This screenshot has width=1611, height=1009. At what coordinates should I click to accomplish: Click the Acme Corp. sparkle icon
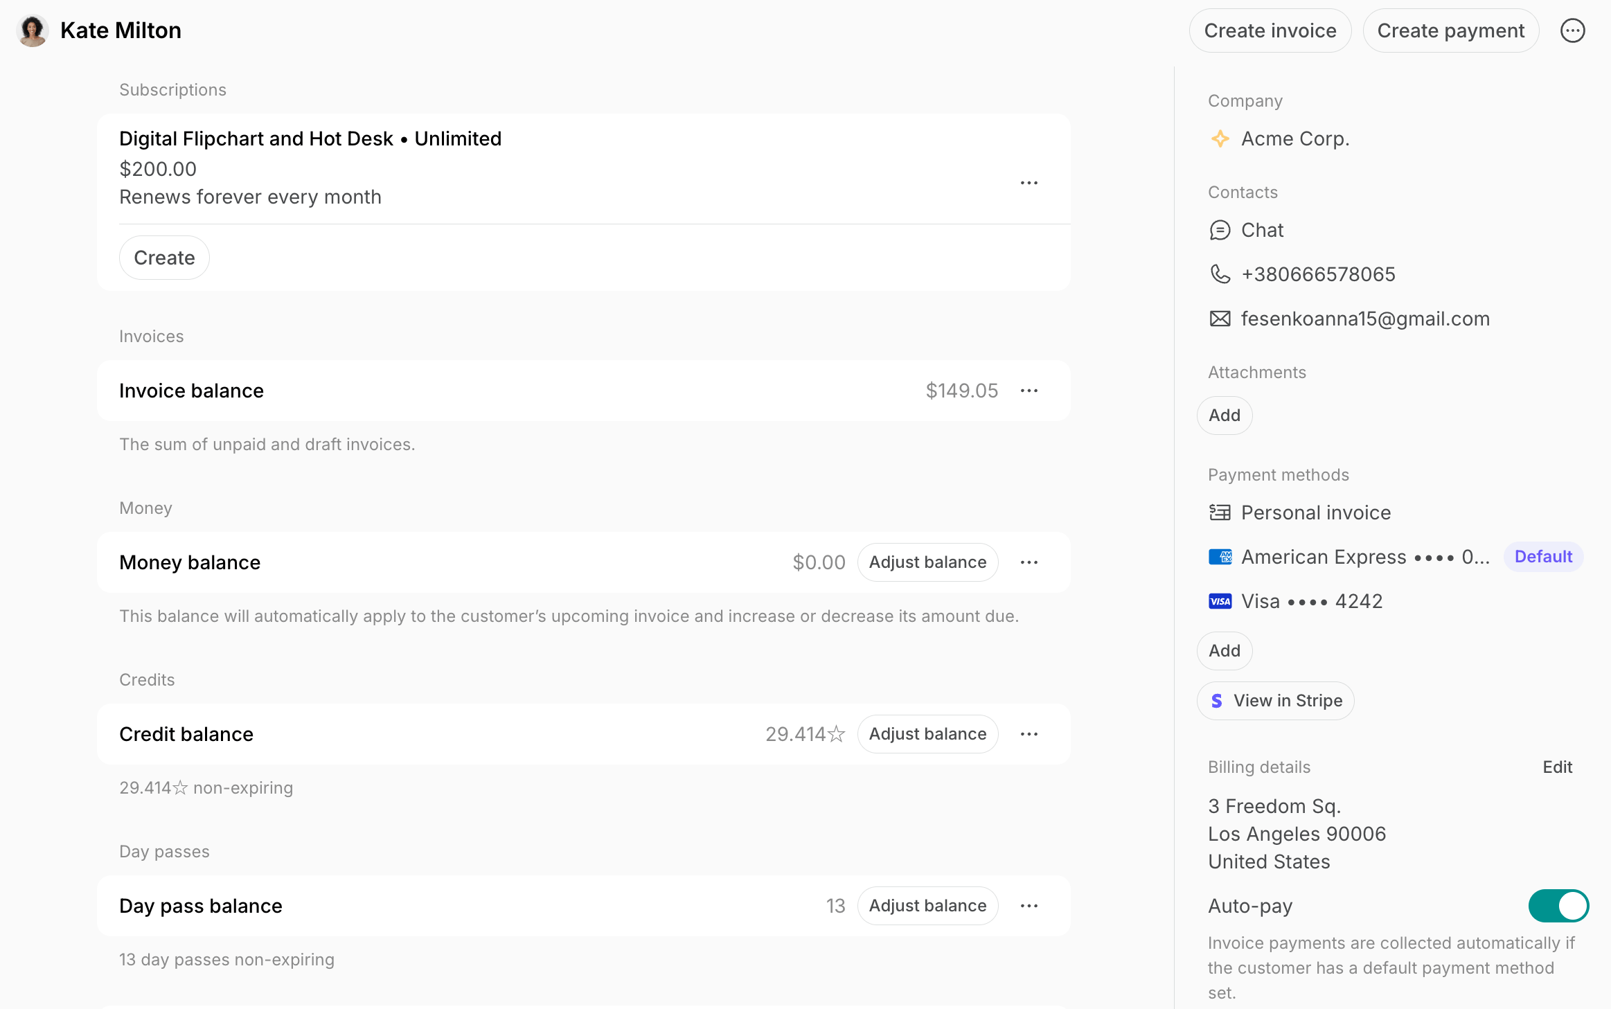pyautogui.click(x=1220, y=139)
